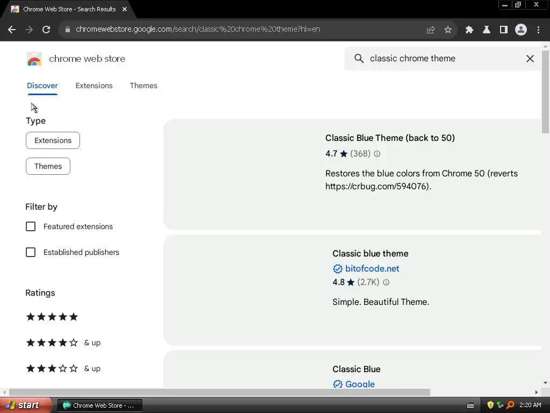Switch to the Extensions tab

(94, 86)
